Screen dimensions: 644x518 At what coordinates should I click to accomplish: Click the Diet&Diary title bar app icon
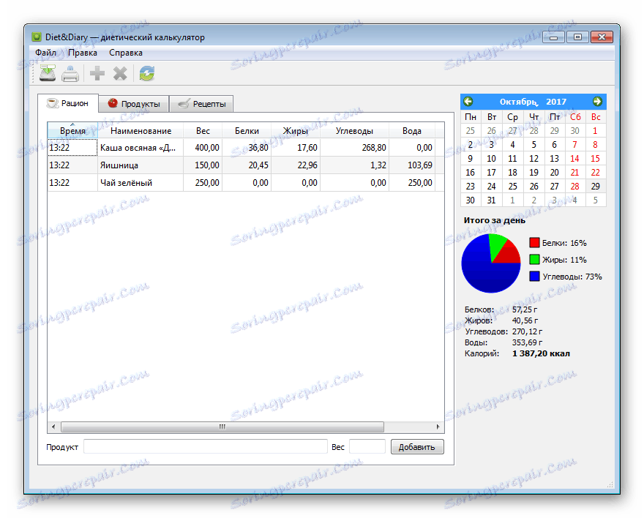pos(37,37)
